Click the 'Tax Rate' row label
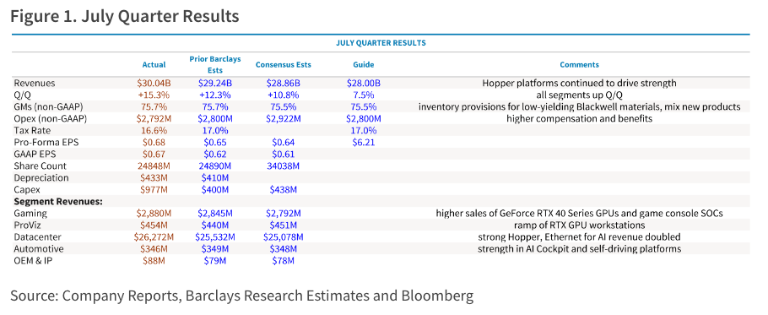 pyautogui.click(x=32, y=130)
